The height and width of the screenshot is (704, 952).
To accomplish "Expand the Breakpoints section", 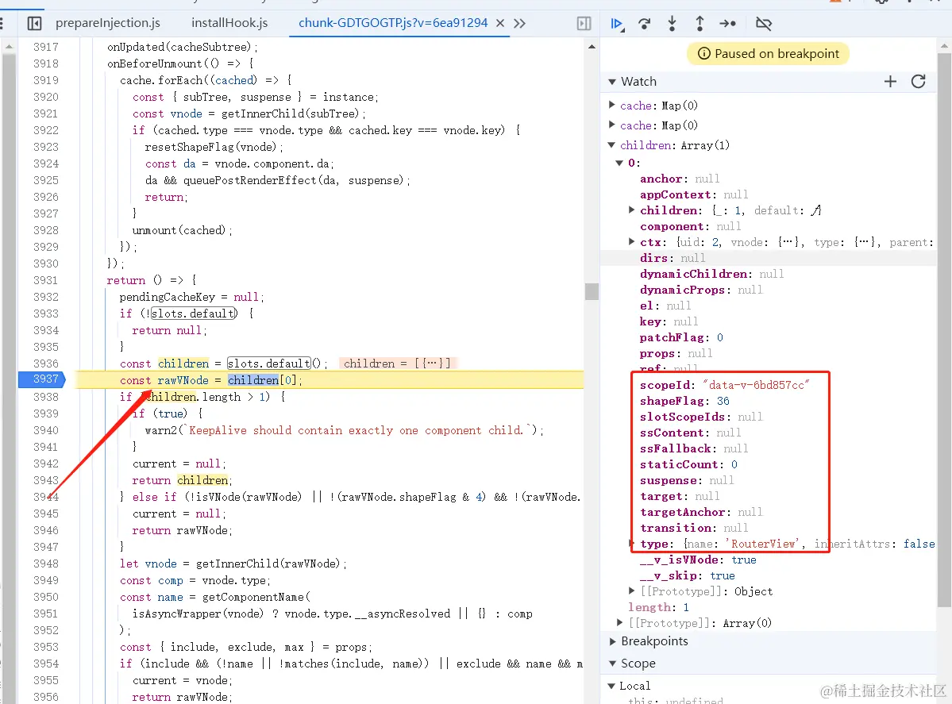I will point(612,641).
